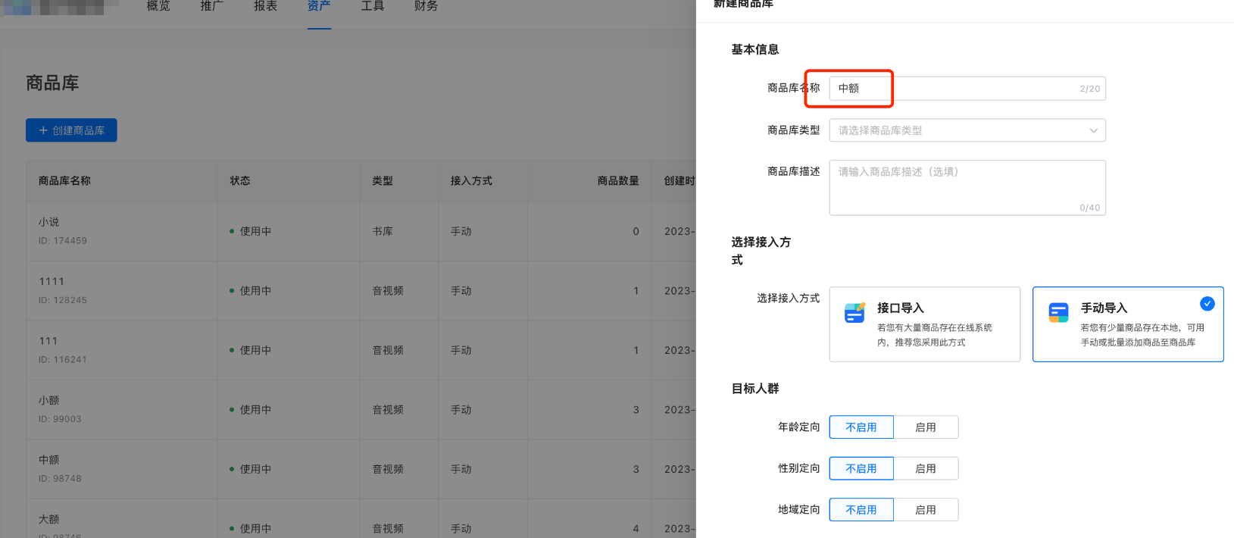This screenshot has height=538, width=1234.
Task: Select 手动导入 access method card
Action: point(1128,324)
